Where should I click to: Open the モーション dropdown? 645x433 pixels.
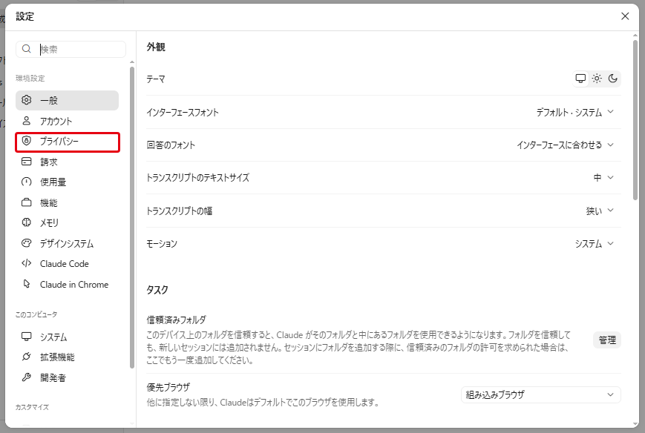pyautogui.click(x=595, y=244)
